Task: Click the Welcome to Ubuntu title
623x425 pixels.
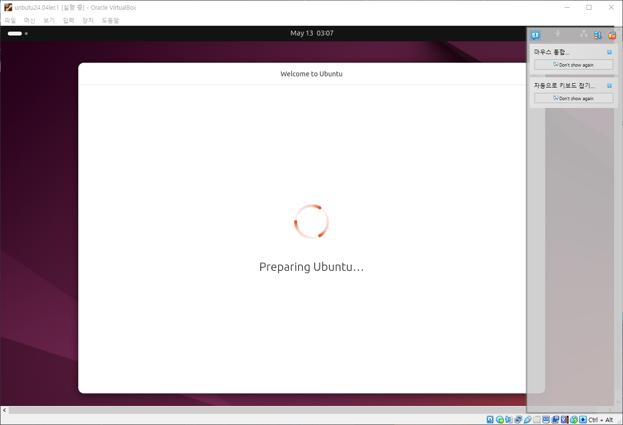Action: 311,74
